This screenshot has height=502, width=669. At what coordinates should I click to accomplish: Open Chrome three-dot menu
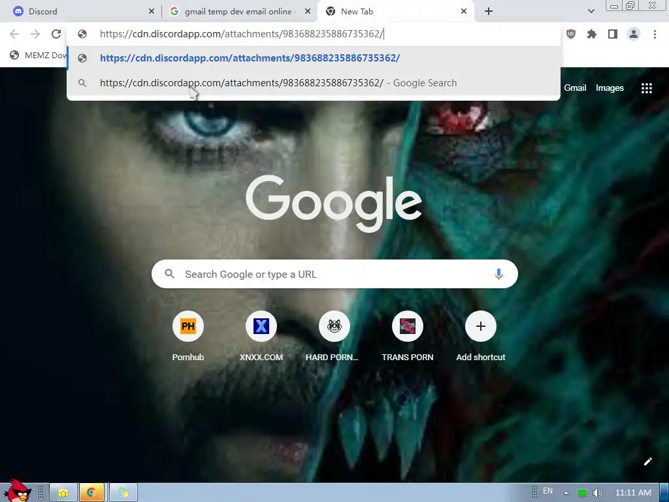click(655, 34)
